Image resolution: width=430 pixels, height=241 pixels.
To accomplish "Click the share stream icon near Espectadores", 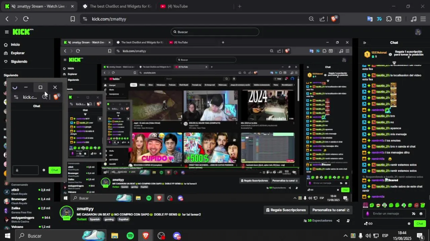I will (x=338, y=221).
